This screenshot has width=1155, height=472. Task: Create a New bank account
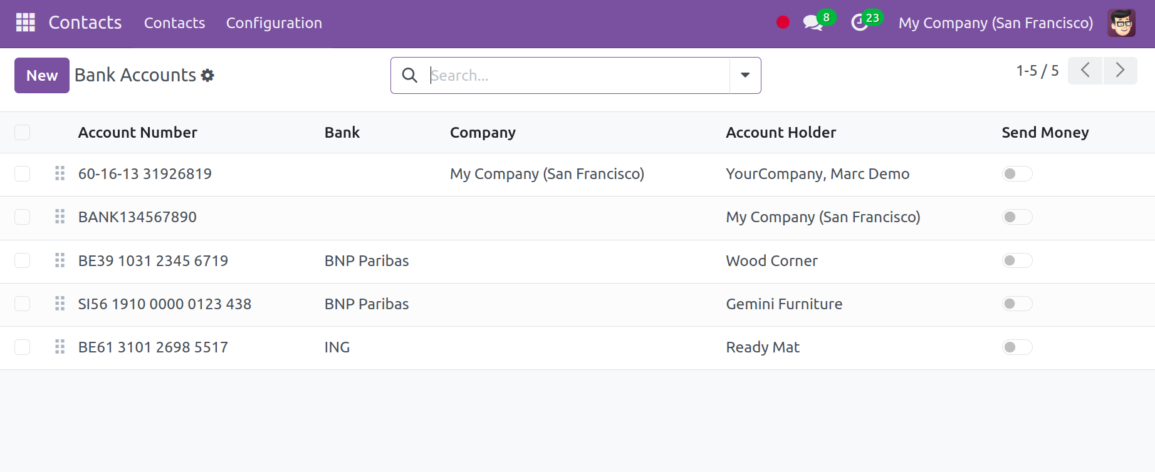(42, 76)
